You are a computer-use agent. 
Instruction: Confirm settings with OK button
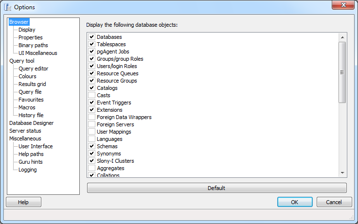click(295, 202)
